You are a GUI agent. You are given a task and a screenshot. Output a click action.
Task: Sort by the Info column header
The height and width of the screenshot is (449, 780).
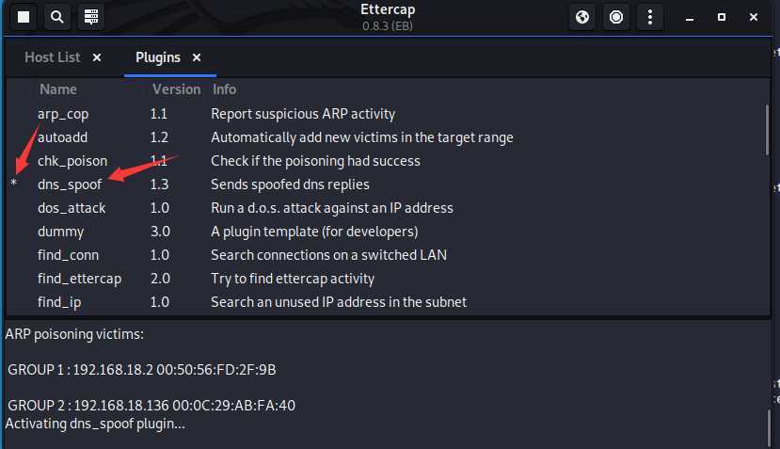(x=224, y=89)
